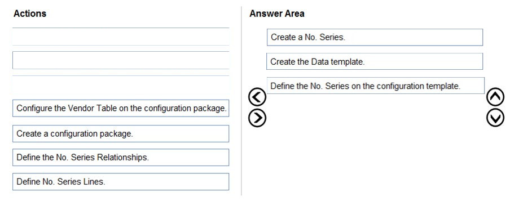Select Define the No. Series on configuration template

(x=376, y=86)
